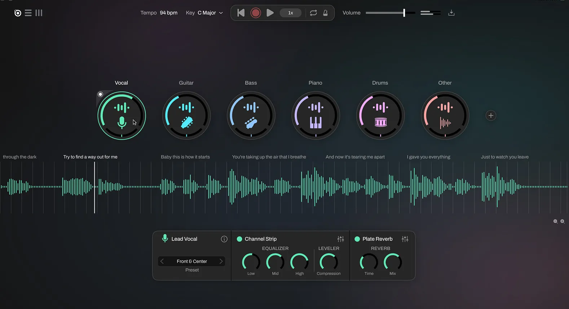Go to next preset with right chevron
This screenshot has height=309, width=569.
coord(221,261)
